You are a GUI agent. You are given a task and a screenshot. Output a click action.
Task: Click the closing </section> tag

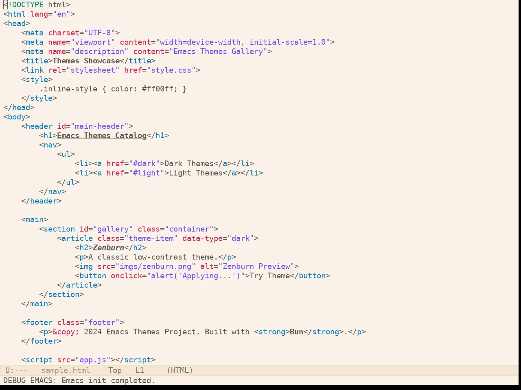click(x=61, y=295)
